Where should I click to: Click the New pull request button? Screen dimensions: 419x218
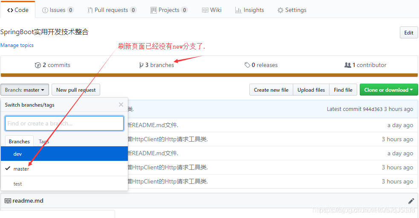point(76,90)
